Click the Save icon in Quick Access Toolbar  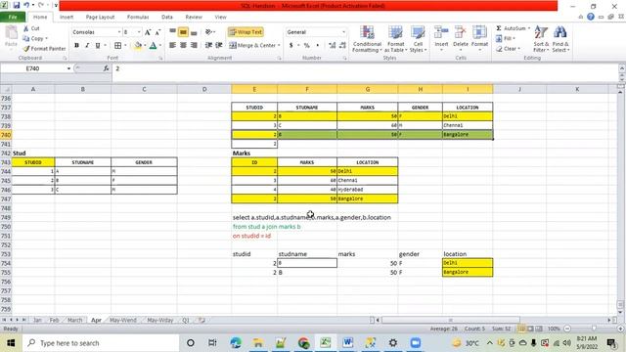tap(17, 5)
